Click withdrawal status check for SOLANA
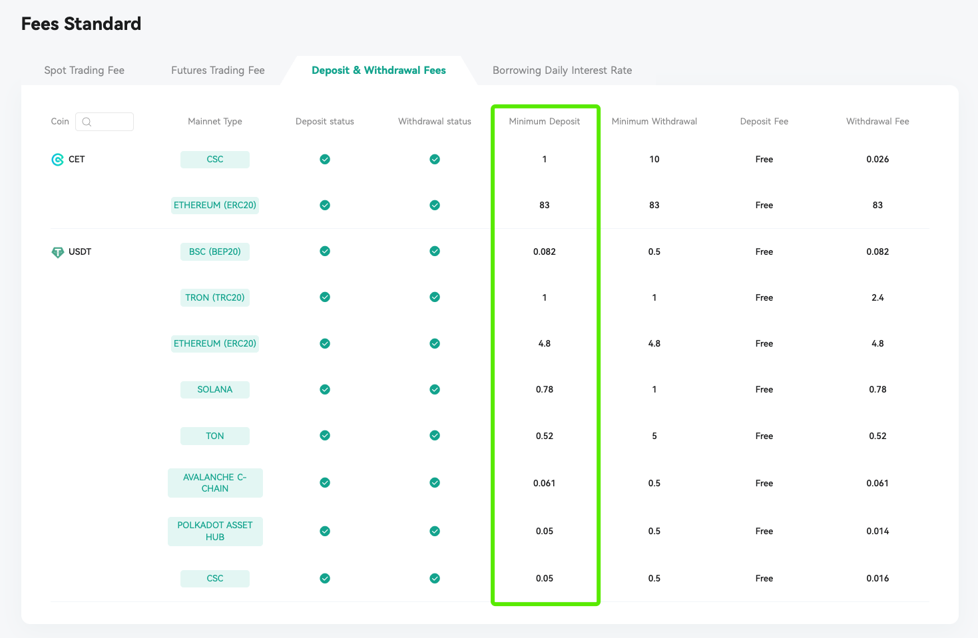This screenshot has width=978, height=638. pyautogui.click(x=435, y=389)
